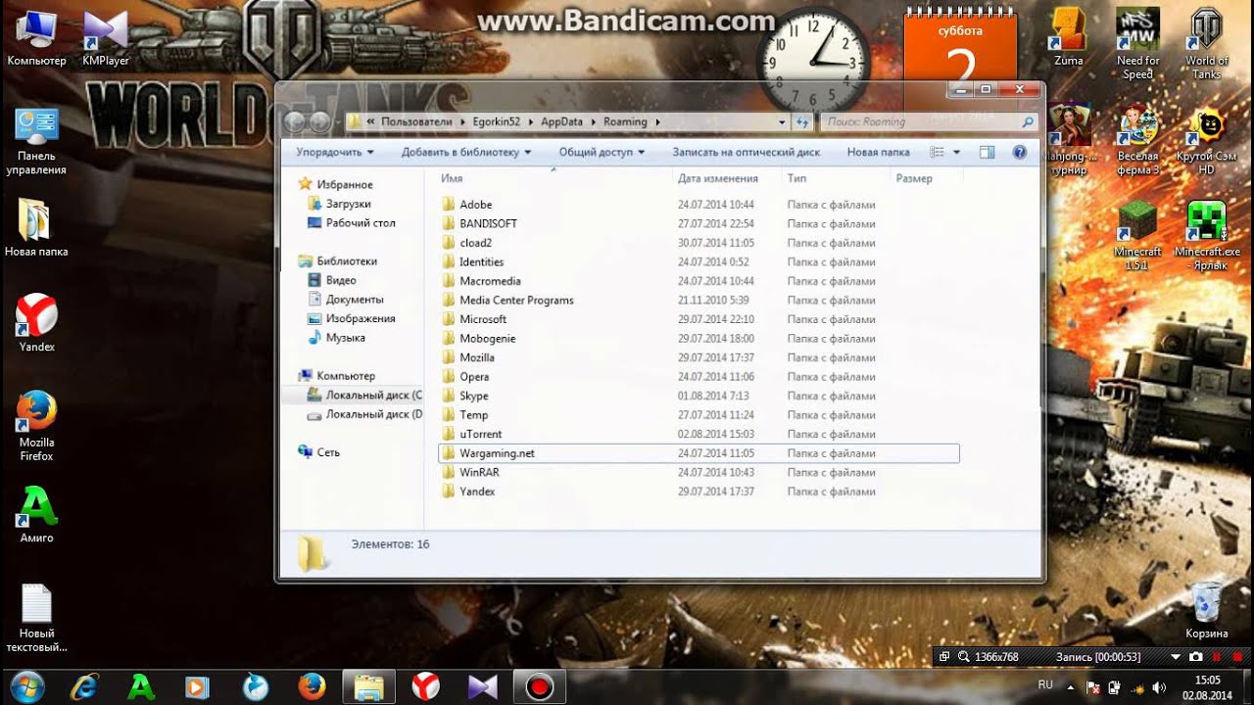Click the Explorer help icon
Screen dimensions: 1254x705
[x=1019, y=152]
